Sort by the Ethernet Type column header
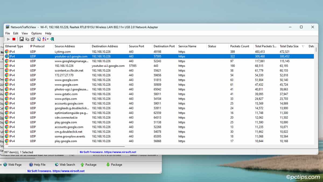This screenshot has width=323, height=182. [16, 46]
